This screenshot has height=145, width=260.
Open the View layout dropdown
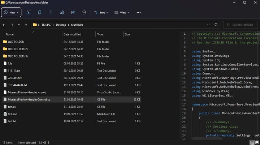click(x=121, y=12)
